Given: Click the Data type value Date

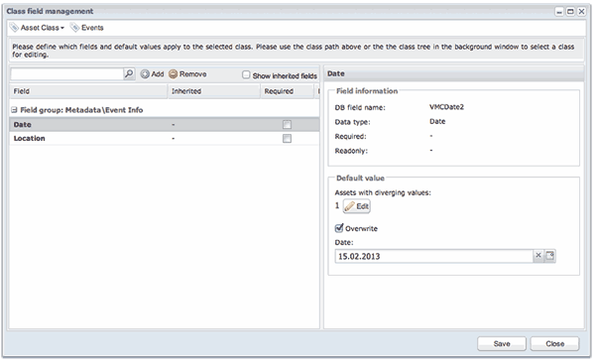Looking at the screenshot, I should tap(437, 121).
